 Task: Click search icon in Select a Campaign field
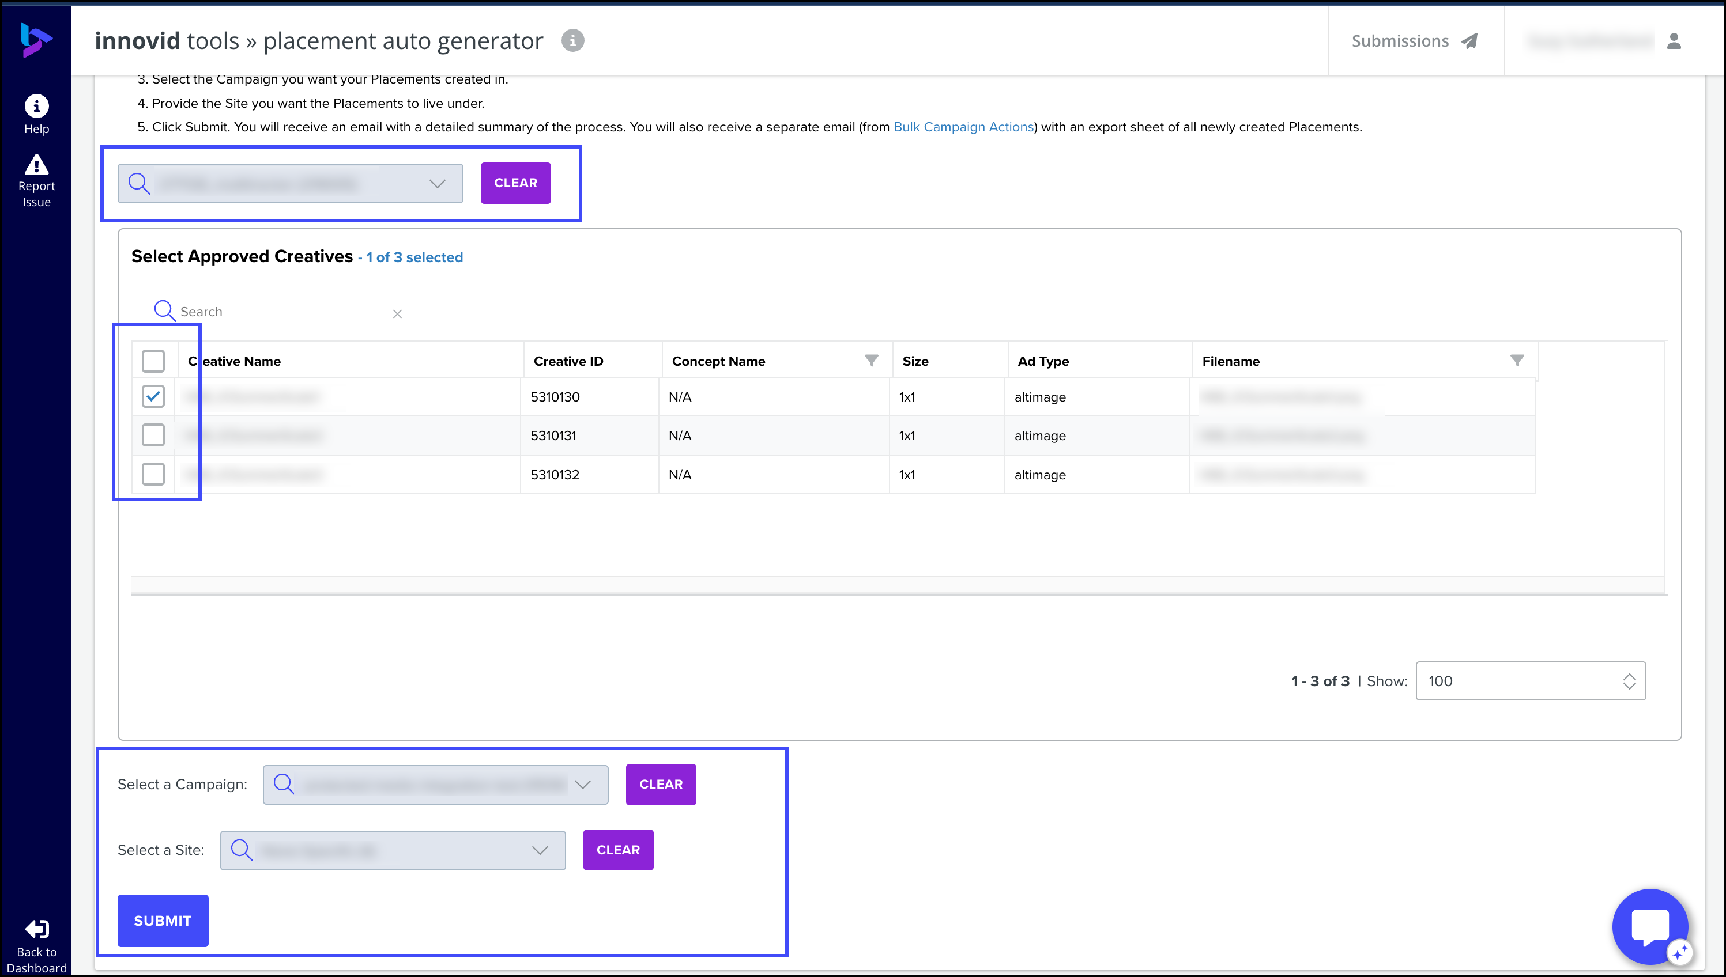click(284, 784)
